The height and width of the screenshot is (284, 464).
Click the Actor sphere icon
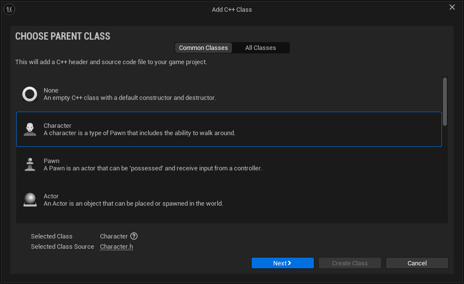30,200
